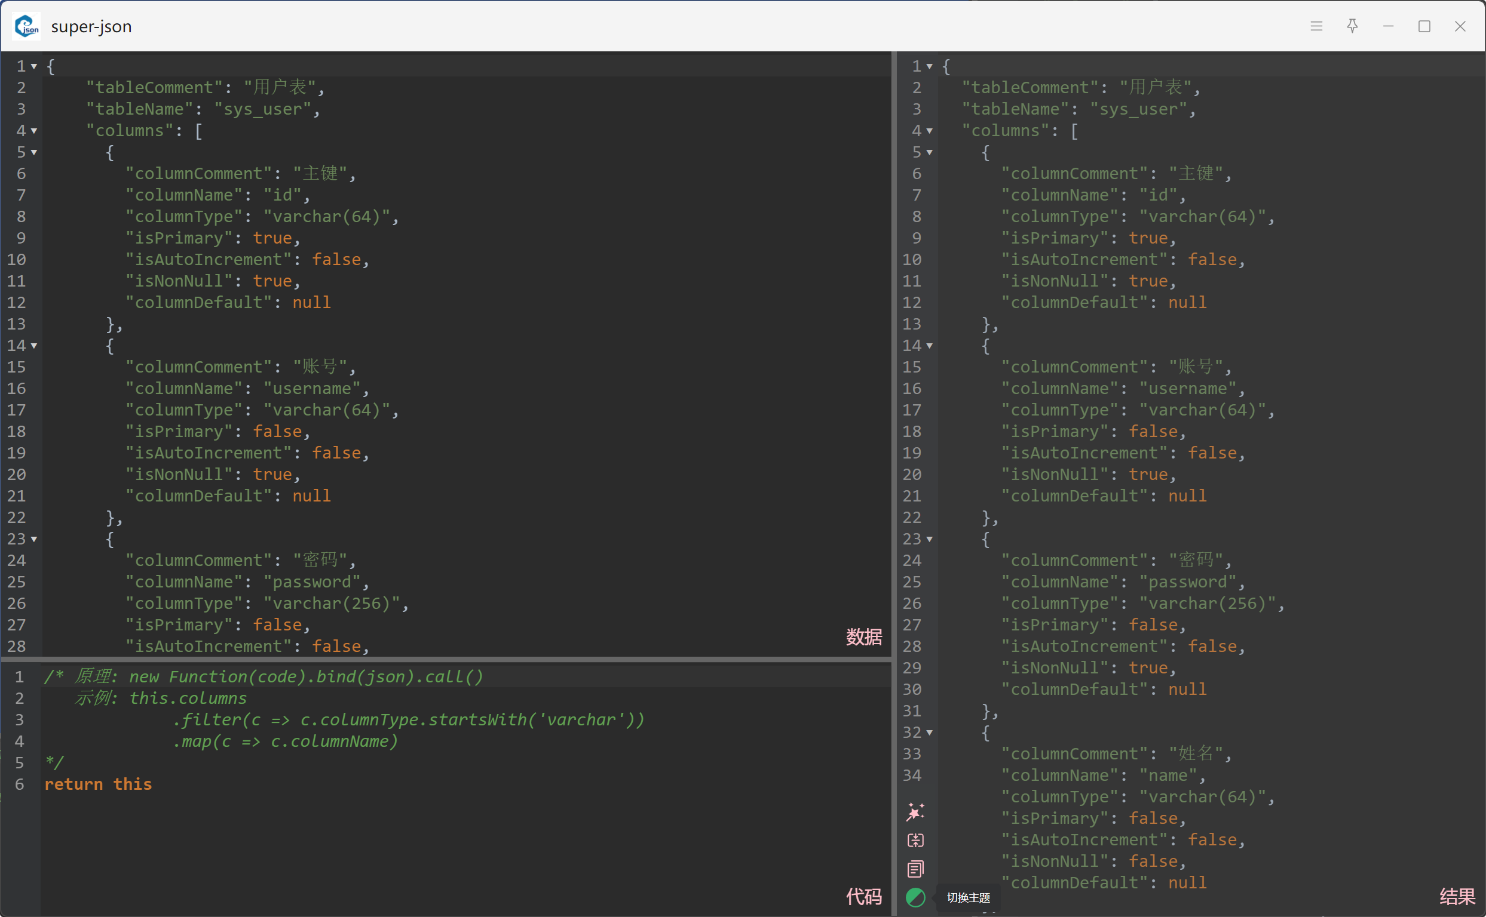This screenshot has width=1486, height=917.
Task: Click line number 12 in data editor gutter
Action: (x=16, y=303)
